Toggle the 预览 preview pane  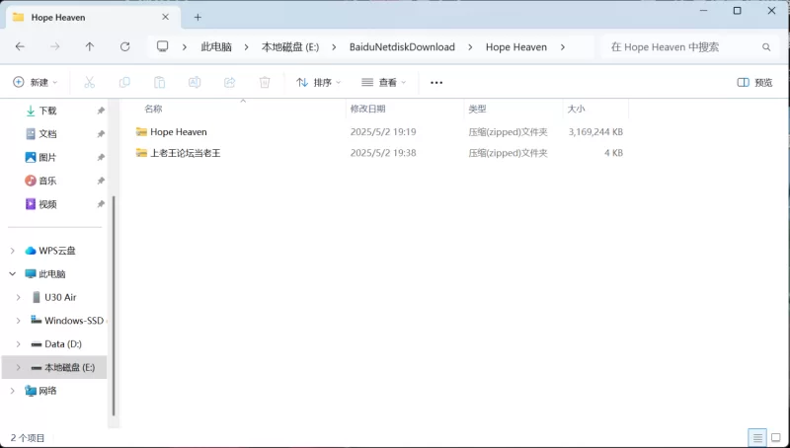point(755,83)
